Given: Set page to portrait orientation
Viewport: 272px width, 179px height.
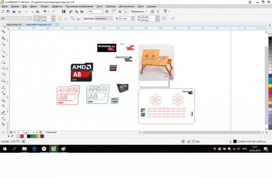Looking at the screenshot, I should 60,18.
